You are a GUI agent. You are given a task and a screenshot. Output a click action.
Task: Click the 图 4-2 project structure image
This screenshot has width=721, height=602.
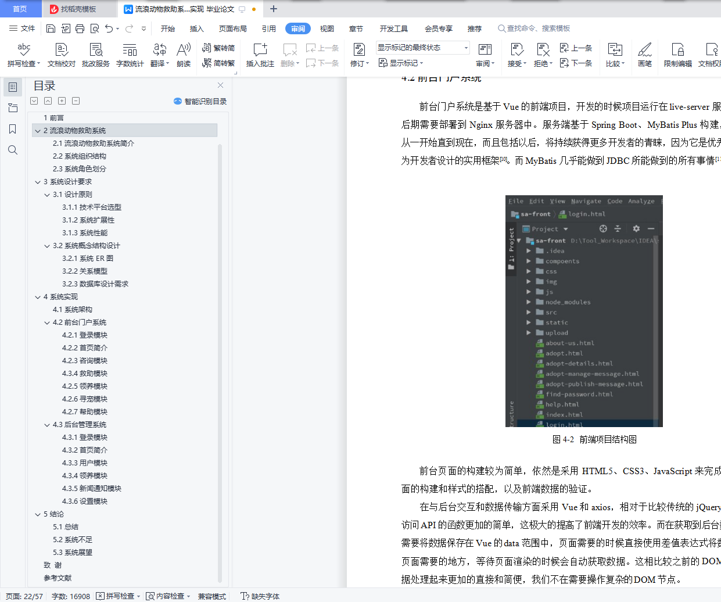tap(584, 311)
